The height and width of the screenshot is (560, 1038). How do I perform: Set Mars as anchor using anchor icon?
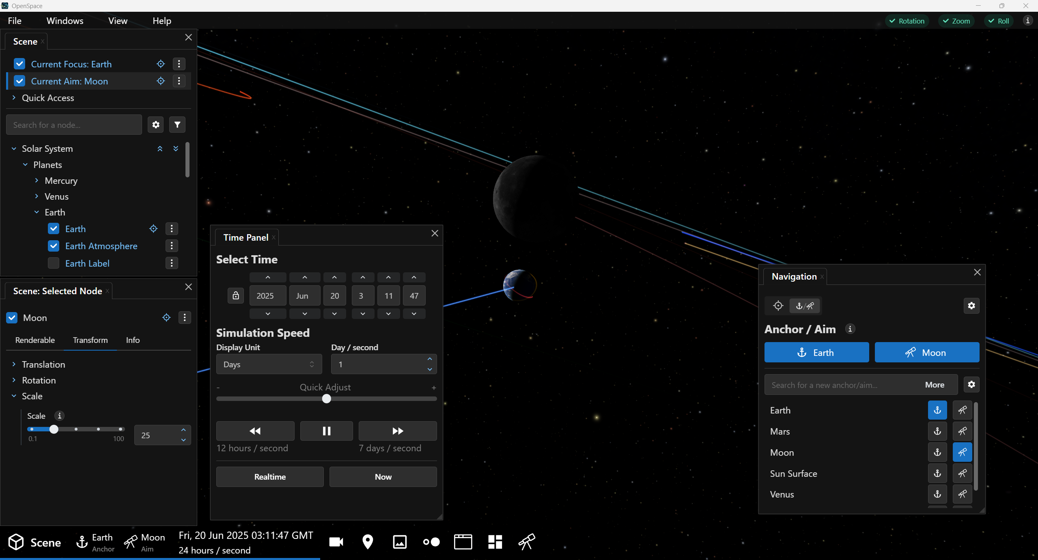click(937, 431)
